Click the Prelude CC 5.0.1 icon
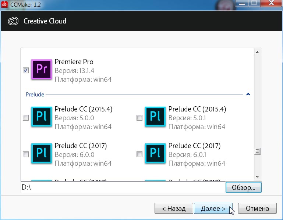The height and width of the screenshot is (220, 283). tap(155, 117)
